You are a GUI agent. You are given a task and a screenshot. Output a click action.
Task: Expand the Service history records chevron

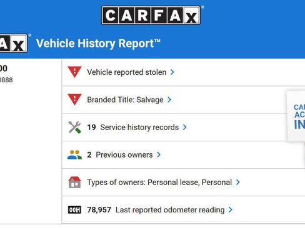pyautogui.click(x=184, y=127)
